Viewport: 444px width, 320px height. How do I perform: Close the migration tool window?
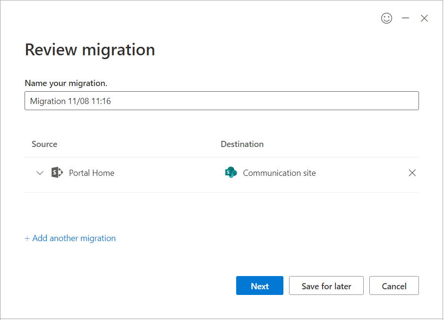(424, 18)
